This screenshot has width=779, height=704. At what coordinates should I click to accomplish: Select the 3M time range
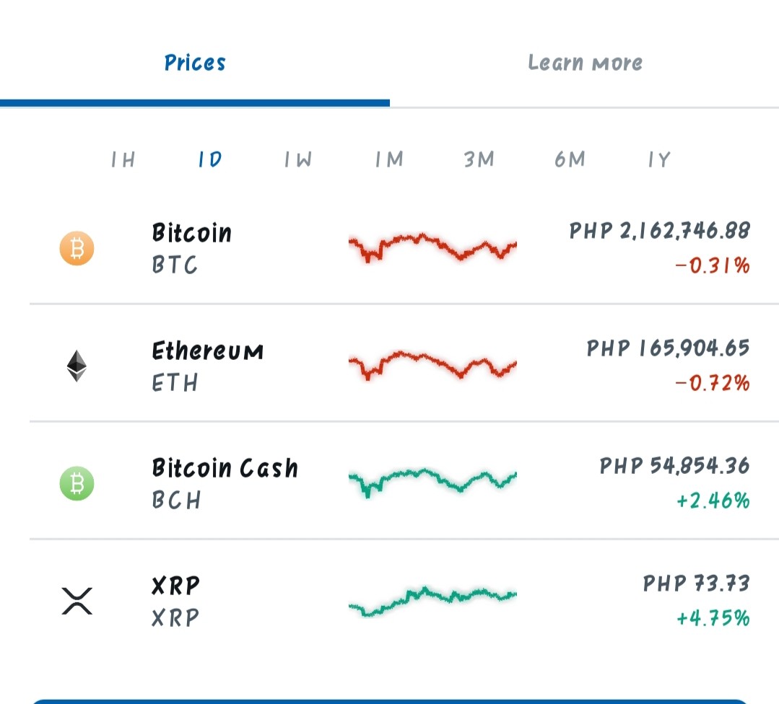tap(479, 159)
